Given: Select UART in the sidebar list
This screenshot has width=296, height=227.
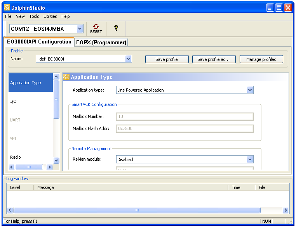Looking at the screenshot, I should (31, 120).
